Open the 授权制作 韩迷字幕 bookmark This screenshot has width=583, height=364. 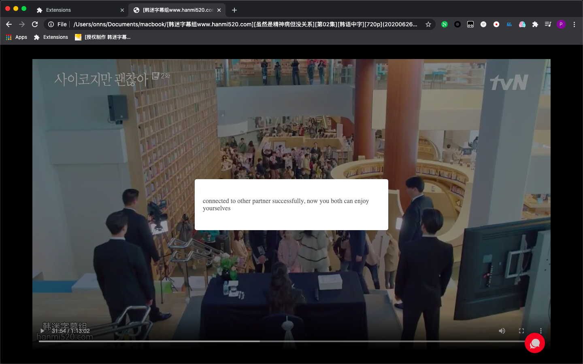click(x=103, y=37)
